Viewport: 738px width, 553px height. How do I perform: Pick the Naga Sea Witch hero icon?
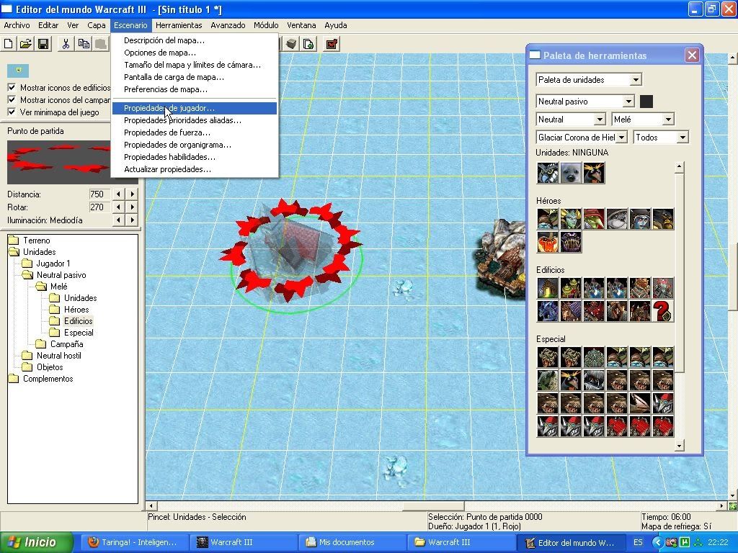pyautogui.click(x=571, y=219)
